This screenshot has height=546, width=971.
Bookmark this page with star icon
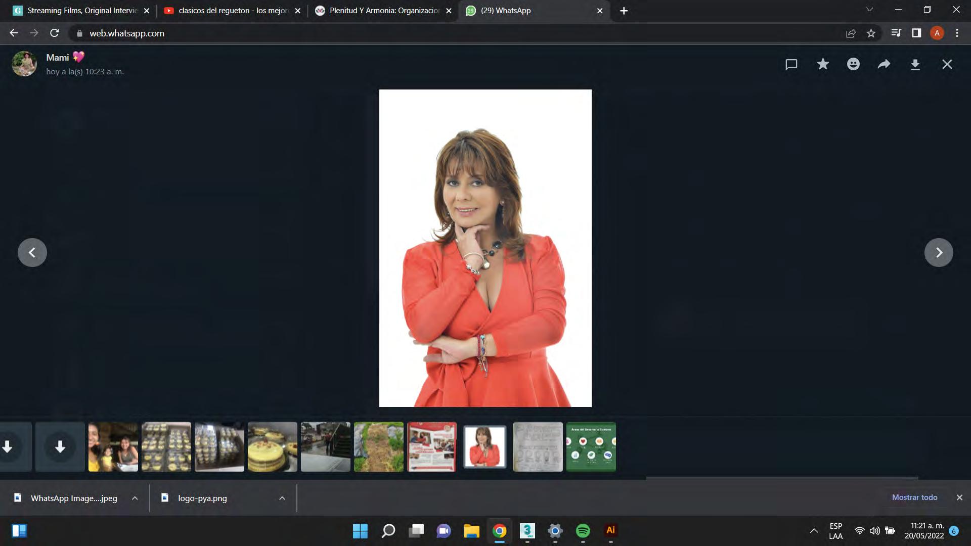[x=871, y=33]
